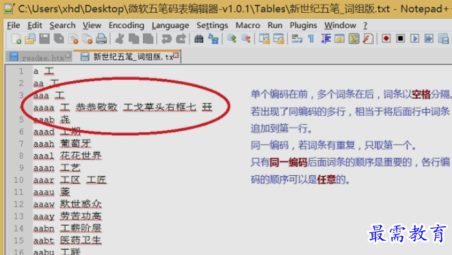
Task: Close the 新世纪五笔_词组版.txt tab
Action: coord(176,55)
